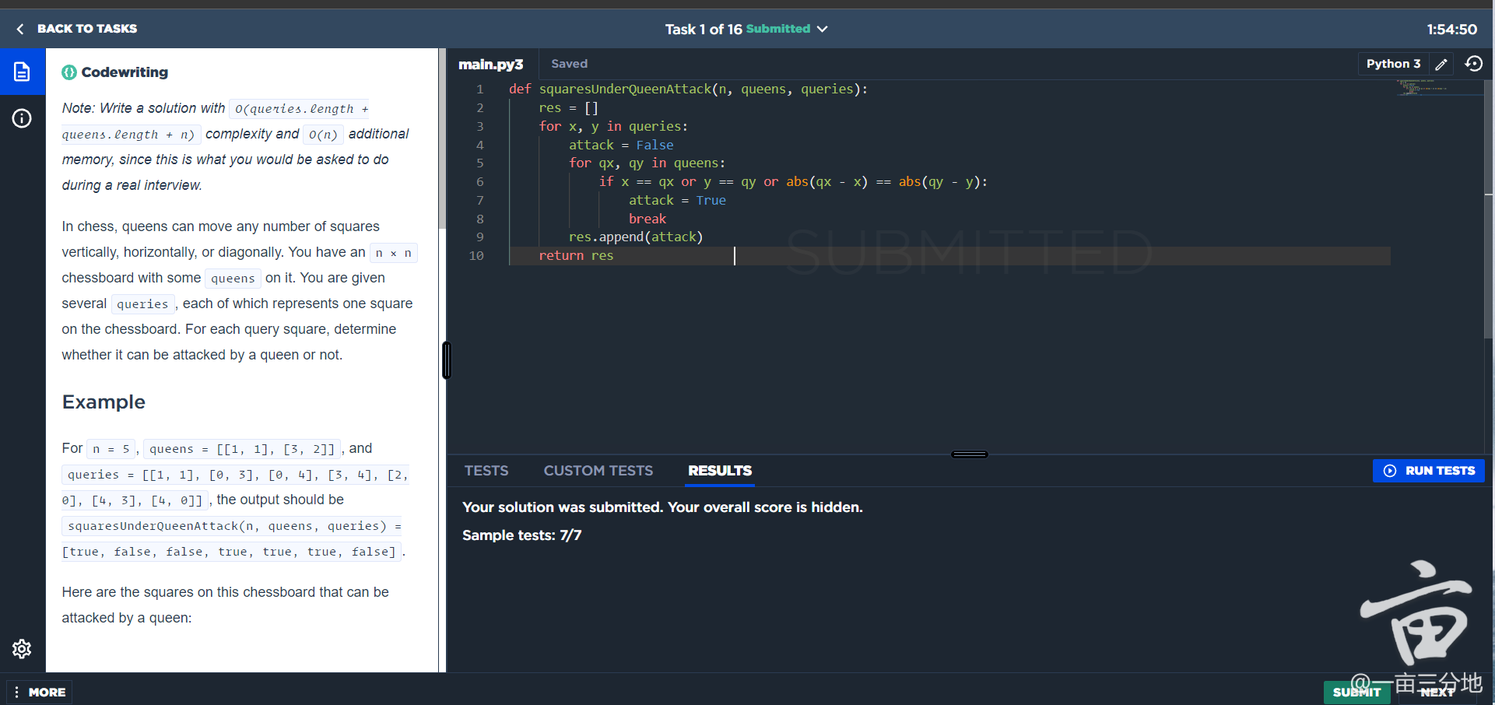Click the 1:54:50 timer
1495x705 pixels.
[x=1451, y=30]
